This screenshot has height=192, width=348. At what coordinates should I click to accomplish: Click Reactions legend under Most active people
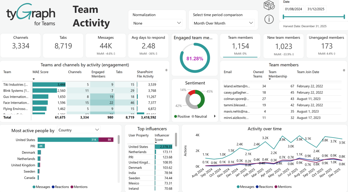pos(60,187)
